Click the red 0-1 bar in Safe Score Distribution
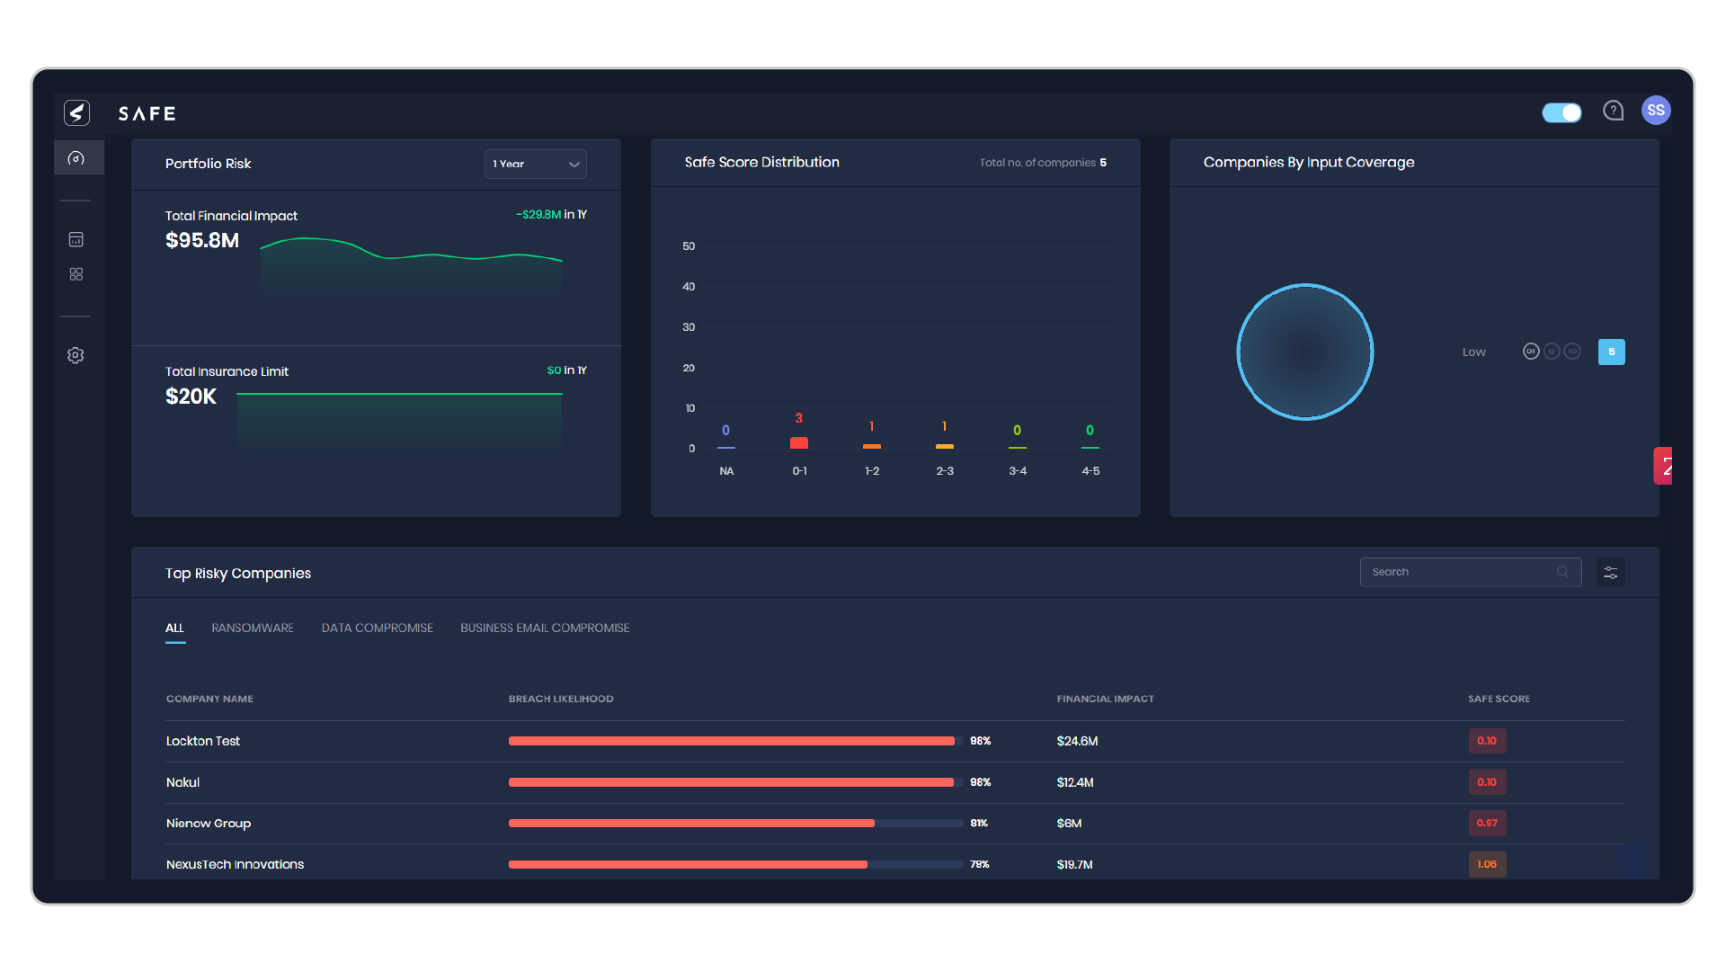The width and height of the screenshot is (1726, 972). click(x=799, y=442)
